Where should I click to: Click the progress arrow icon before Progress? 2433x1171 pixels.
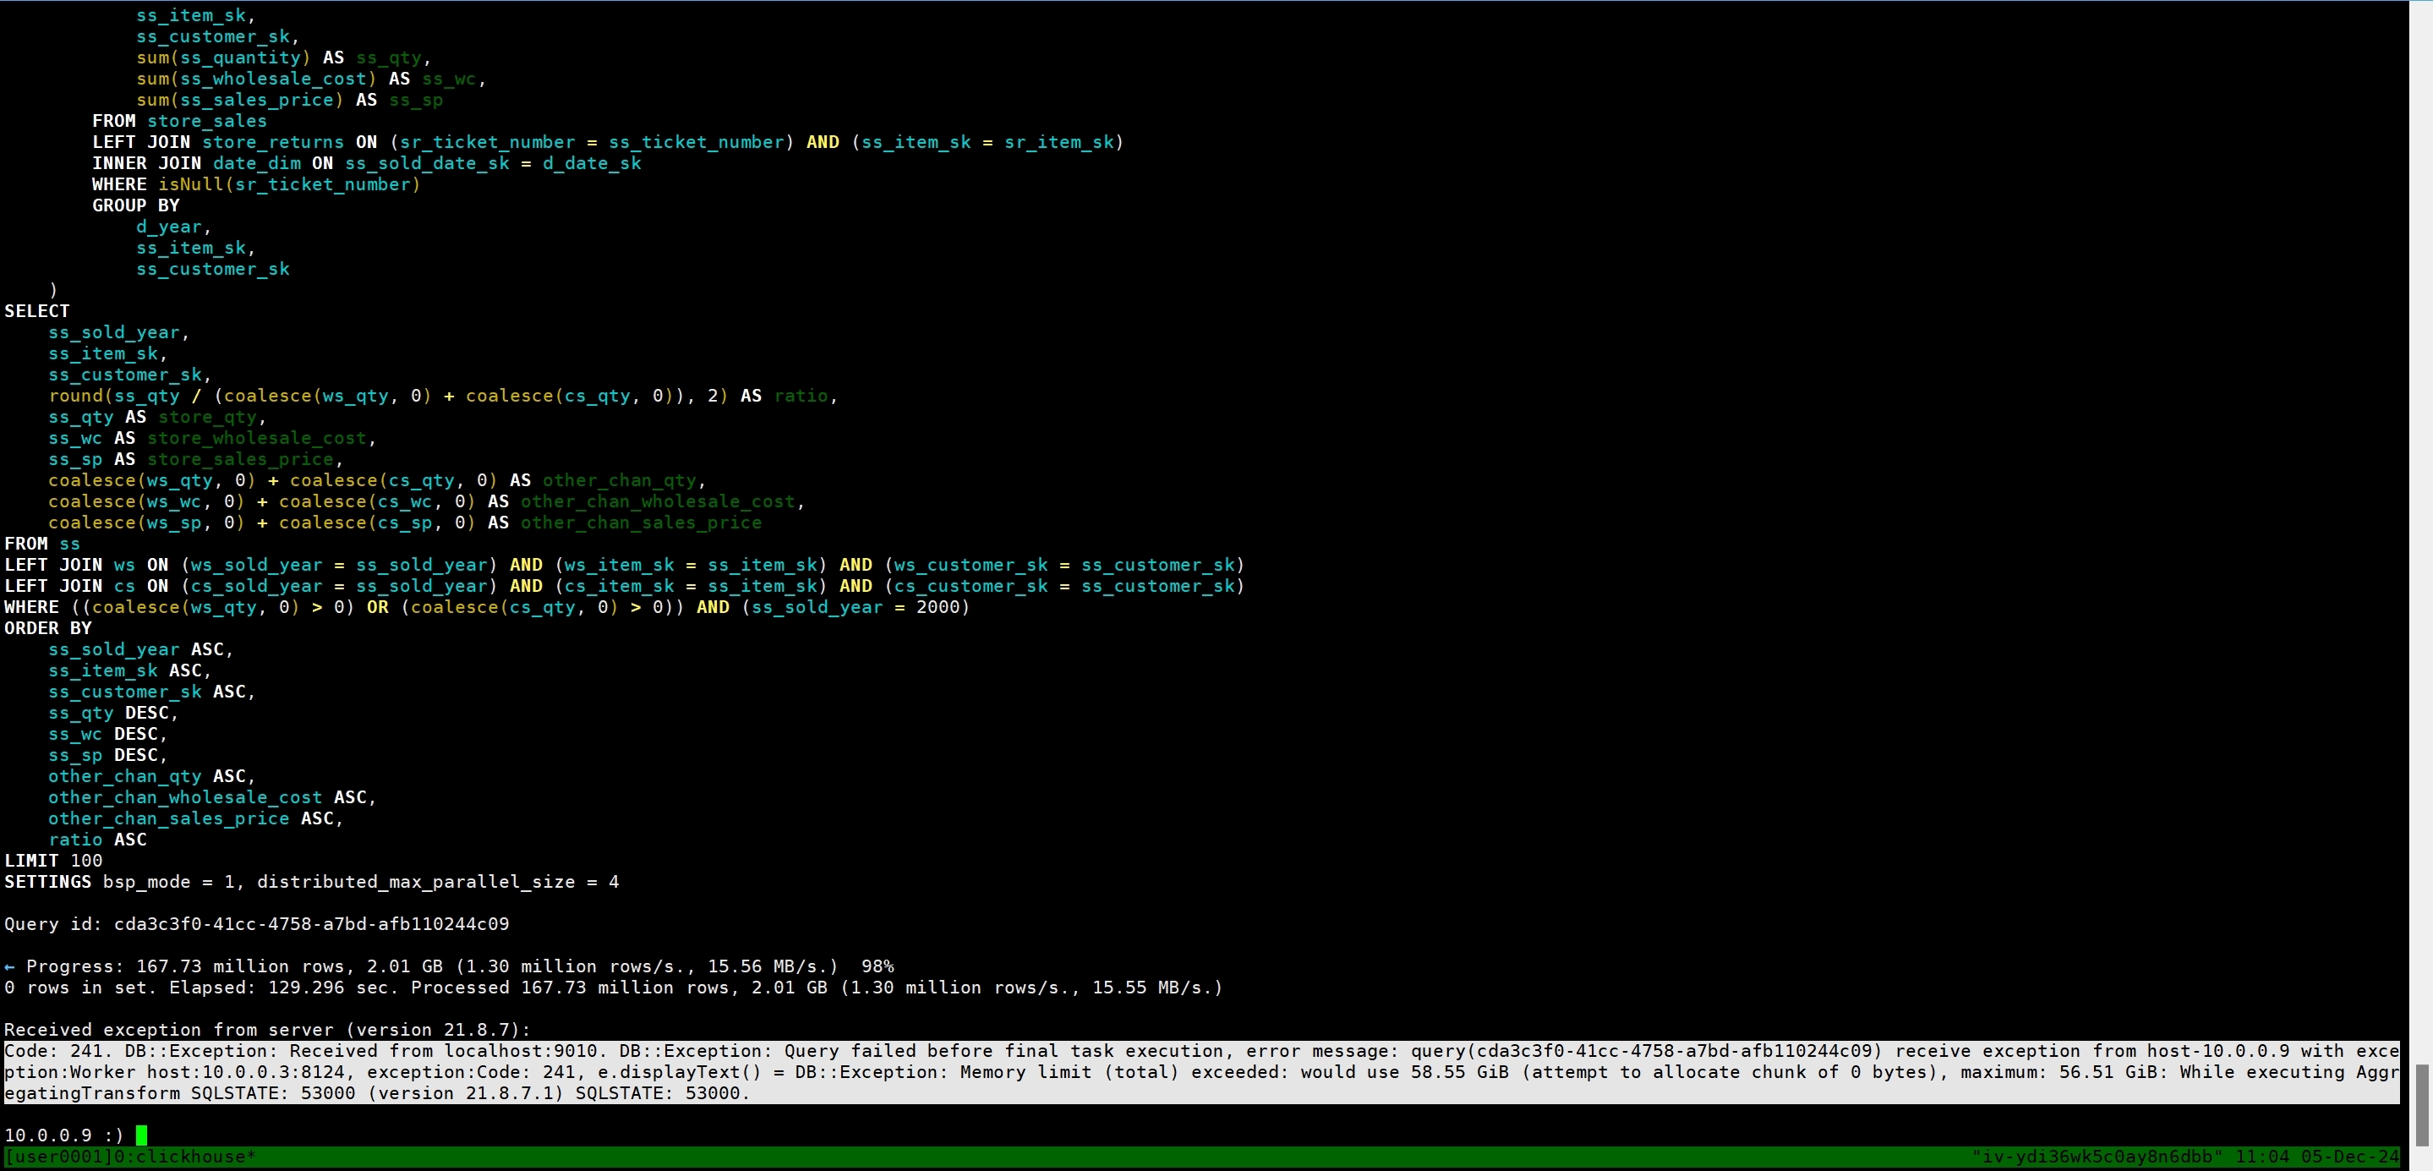pyautogui.click(x=9, y=966)
